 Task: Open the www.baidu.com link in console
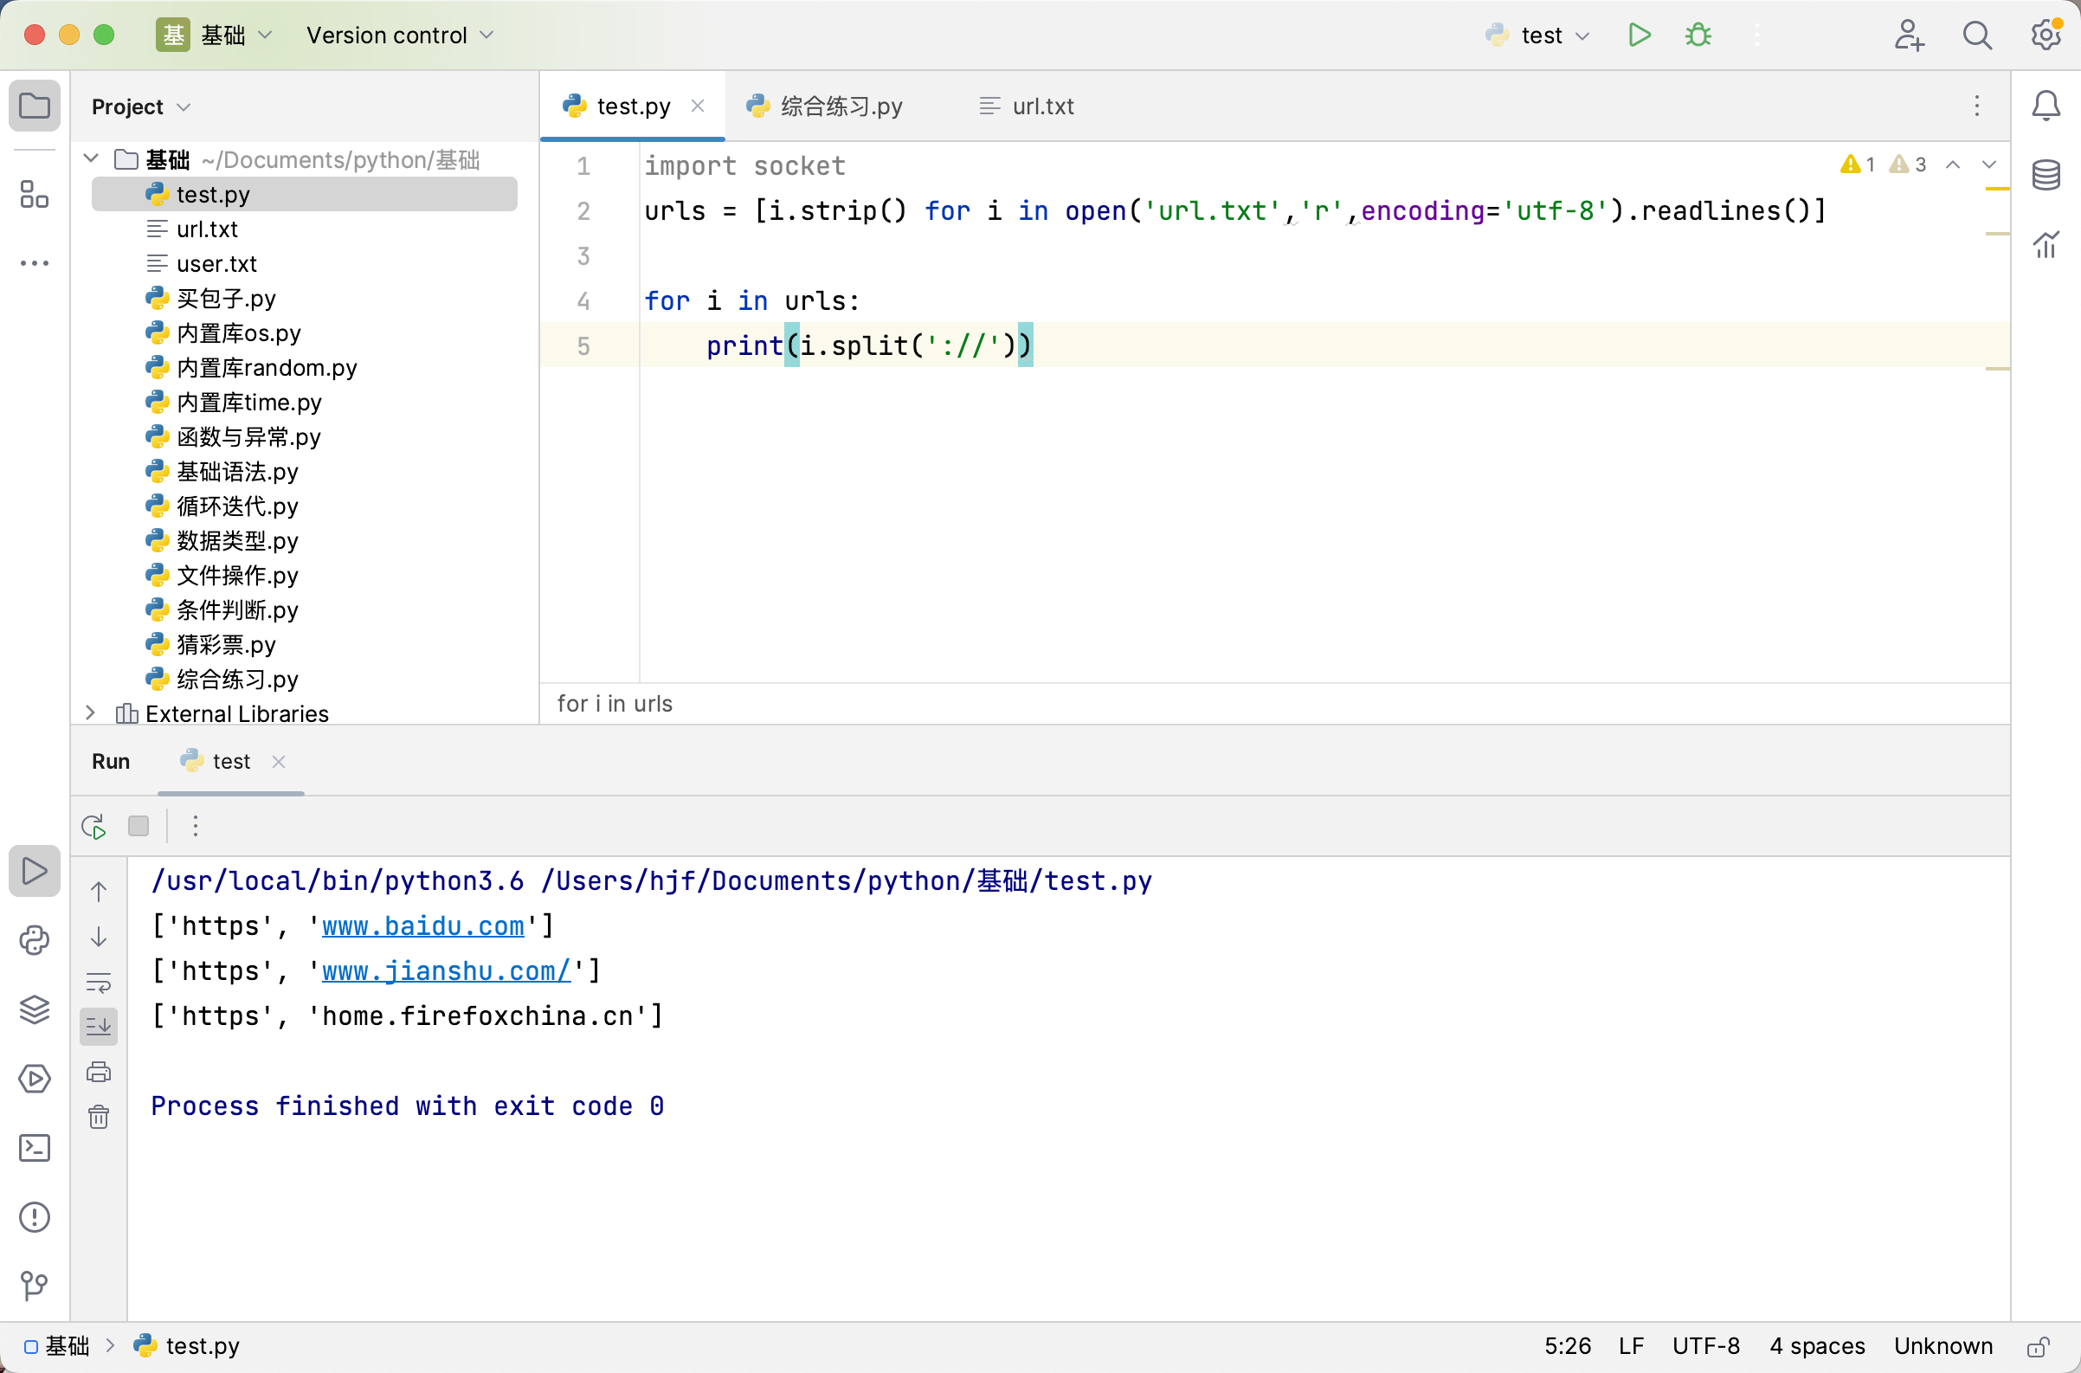click(x=422, y=925)
